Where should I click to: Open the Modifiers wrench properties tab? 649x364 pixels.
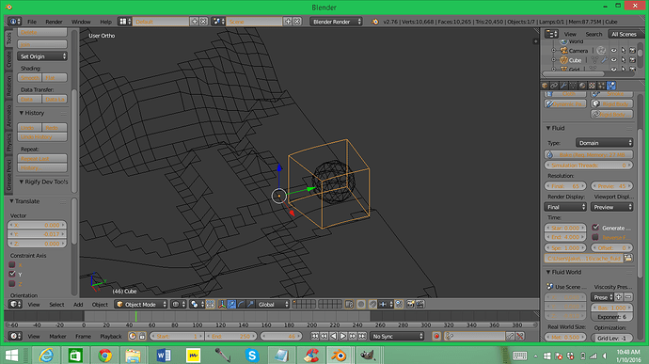563,86
